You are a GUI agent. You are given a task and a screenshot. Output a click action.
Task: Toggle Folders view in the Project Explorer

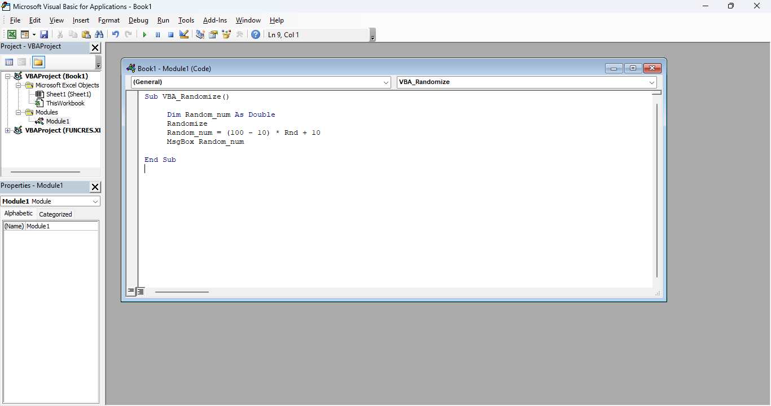38,62
